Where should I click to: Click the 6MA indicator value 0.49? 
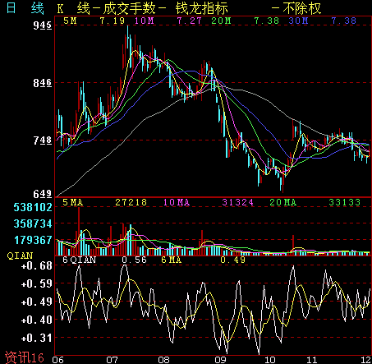coord(233,260)
